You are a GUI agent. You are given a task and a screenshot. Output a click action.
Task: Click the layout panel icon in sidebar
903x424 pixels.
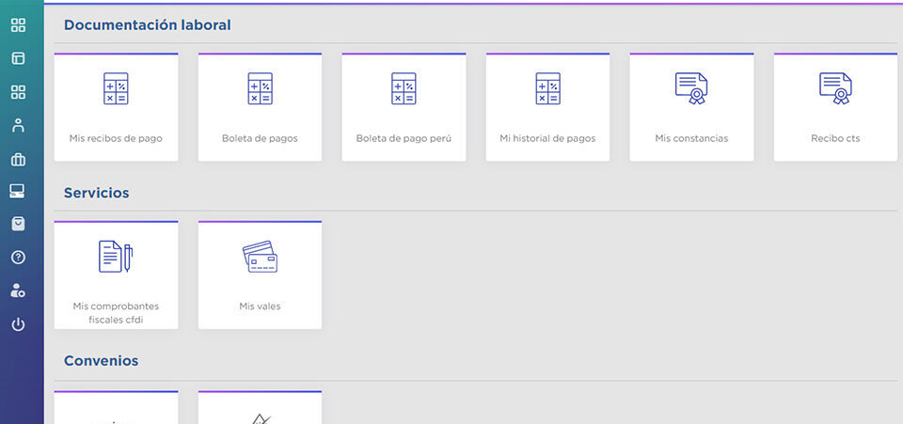[18, 58]
